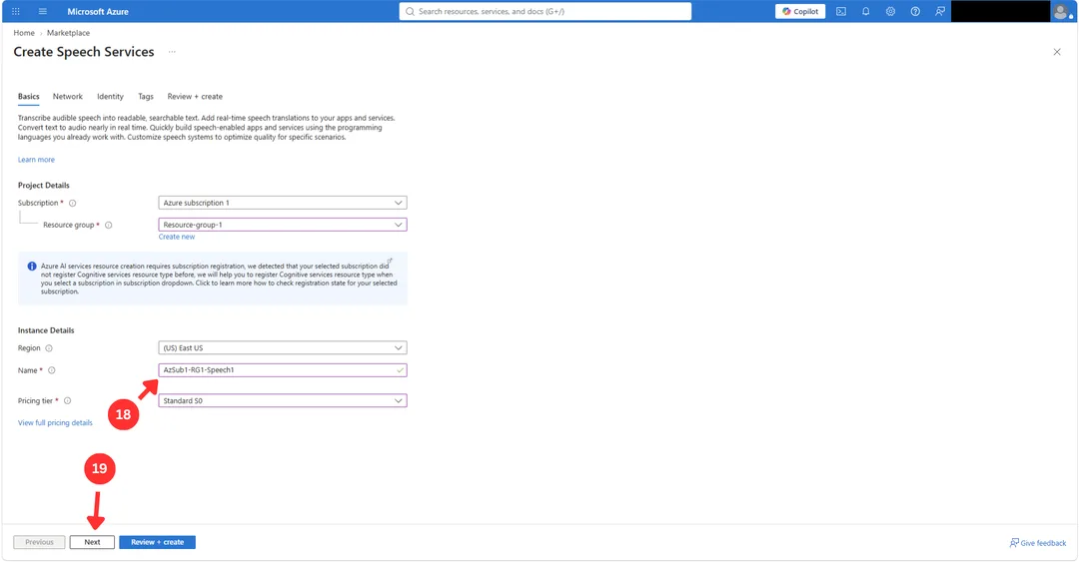
Task: Open Cloud Shell from the top bar
Action: tap(841, 11)
